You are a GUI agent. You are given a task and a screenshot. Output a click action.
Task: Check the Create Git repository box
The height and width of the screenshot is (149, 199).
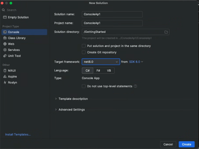coord(84,52)
